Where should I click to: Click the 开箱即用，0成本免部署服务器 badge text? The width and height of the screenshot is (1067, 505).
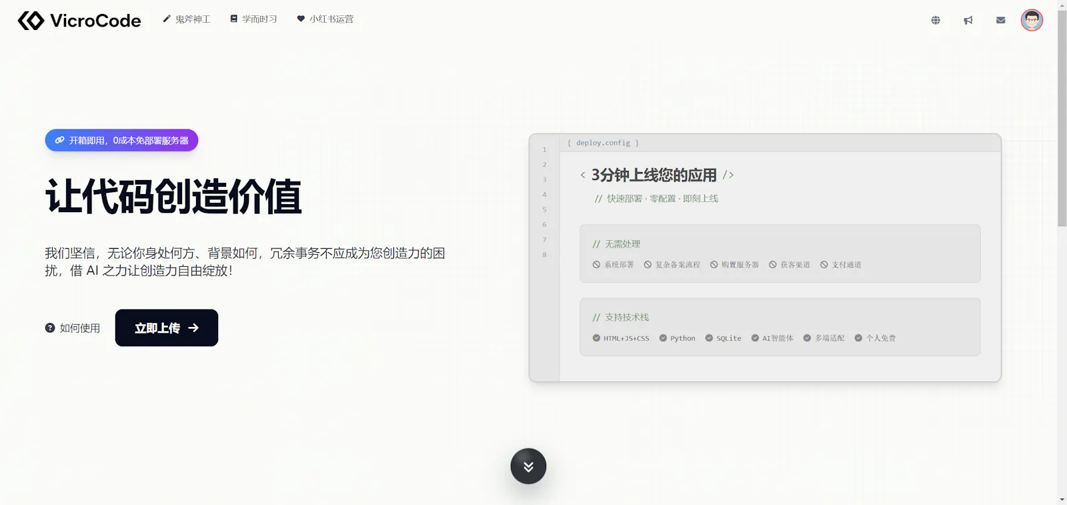point(129,140)
